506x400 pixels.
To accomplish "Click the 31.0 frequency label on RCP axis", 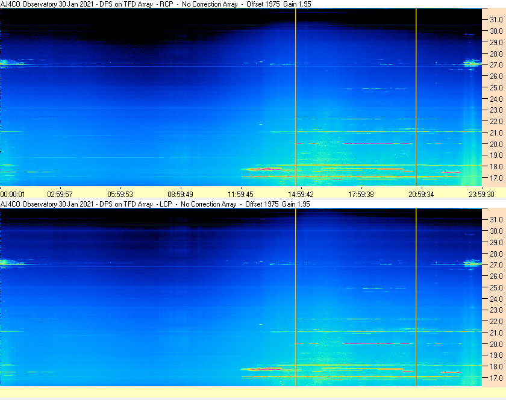I will (496, 20).
